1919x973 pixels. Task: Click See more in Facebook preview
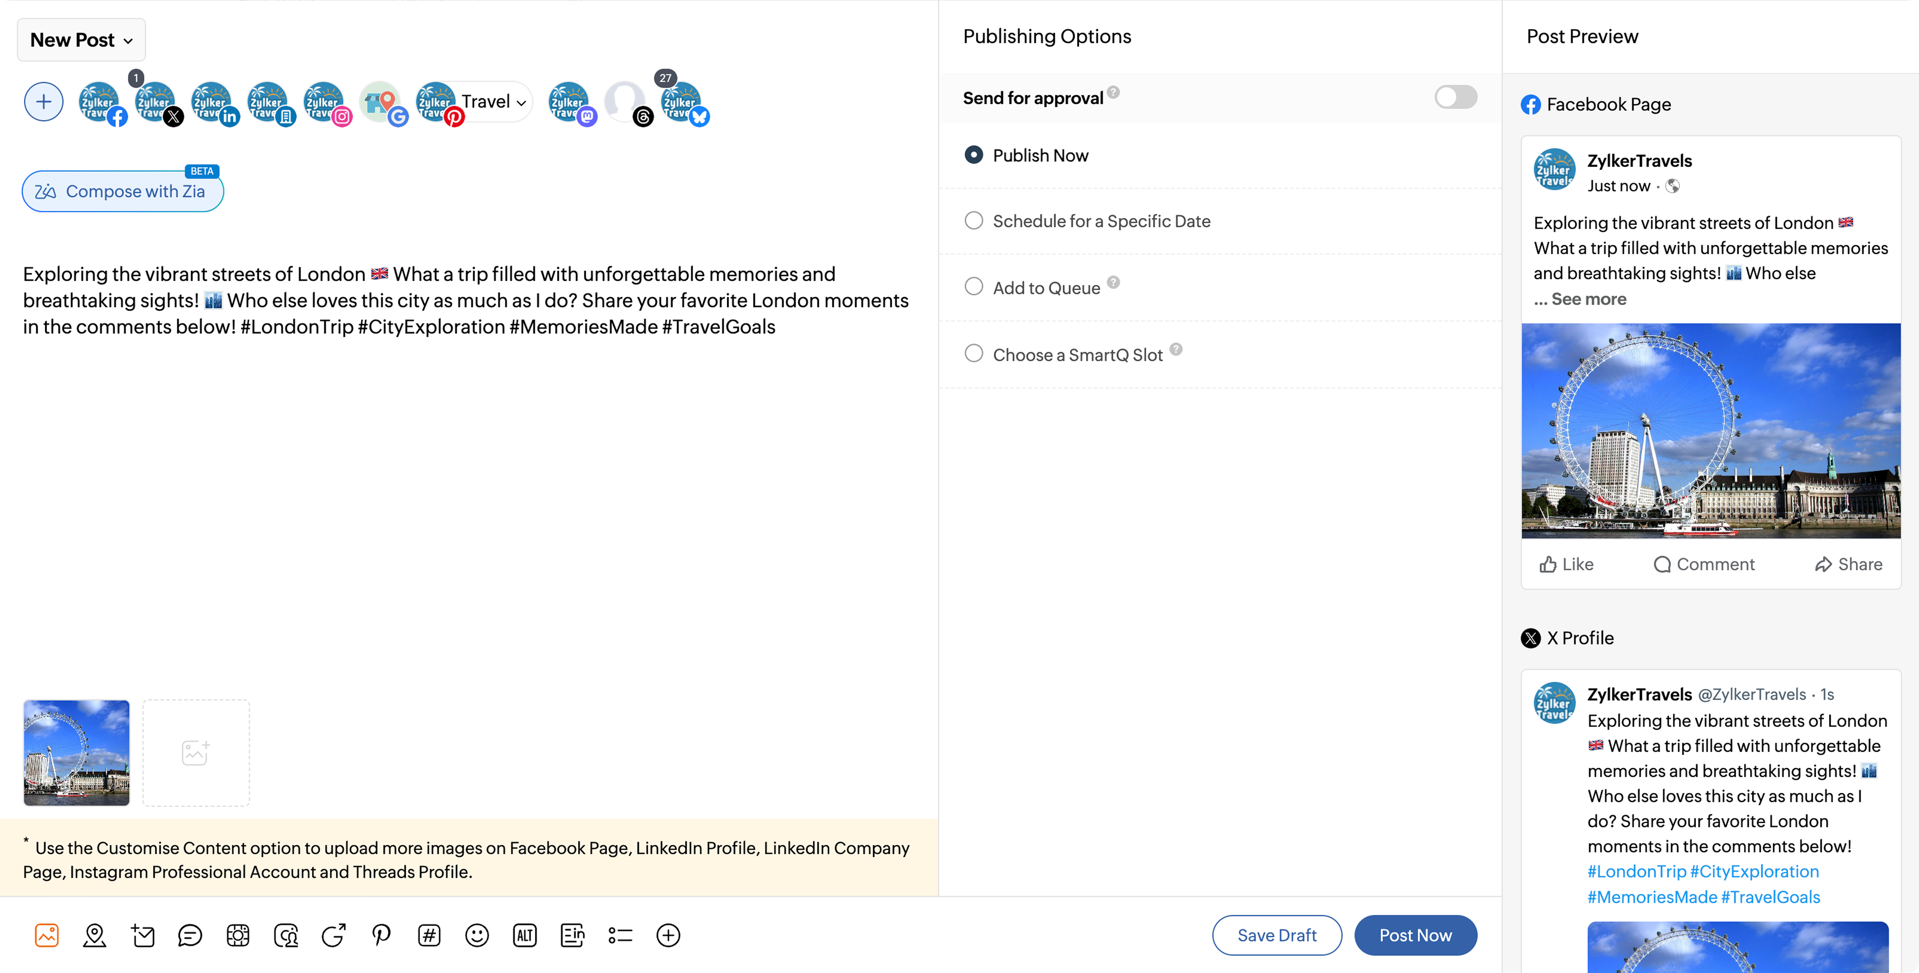point(1588,299)
